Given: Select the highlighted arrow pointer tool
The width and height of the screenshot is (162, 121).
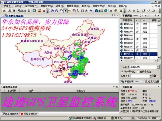Looking at the screenshot, I should tap(65, 11).
